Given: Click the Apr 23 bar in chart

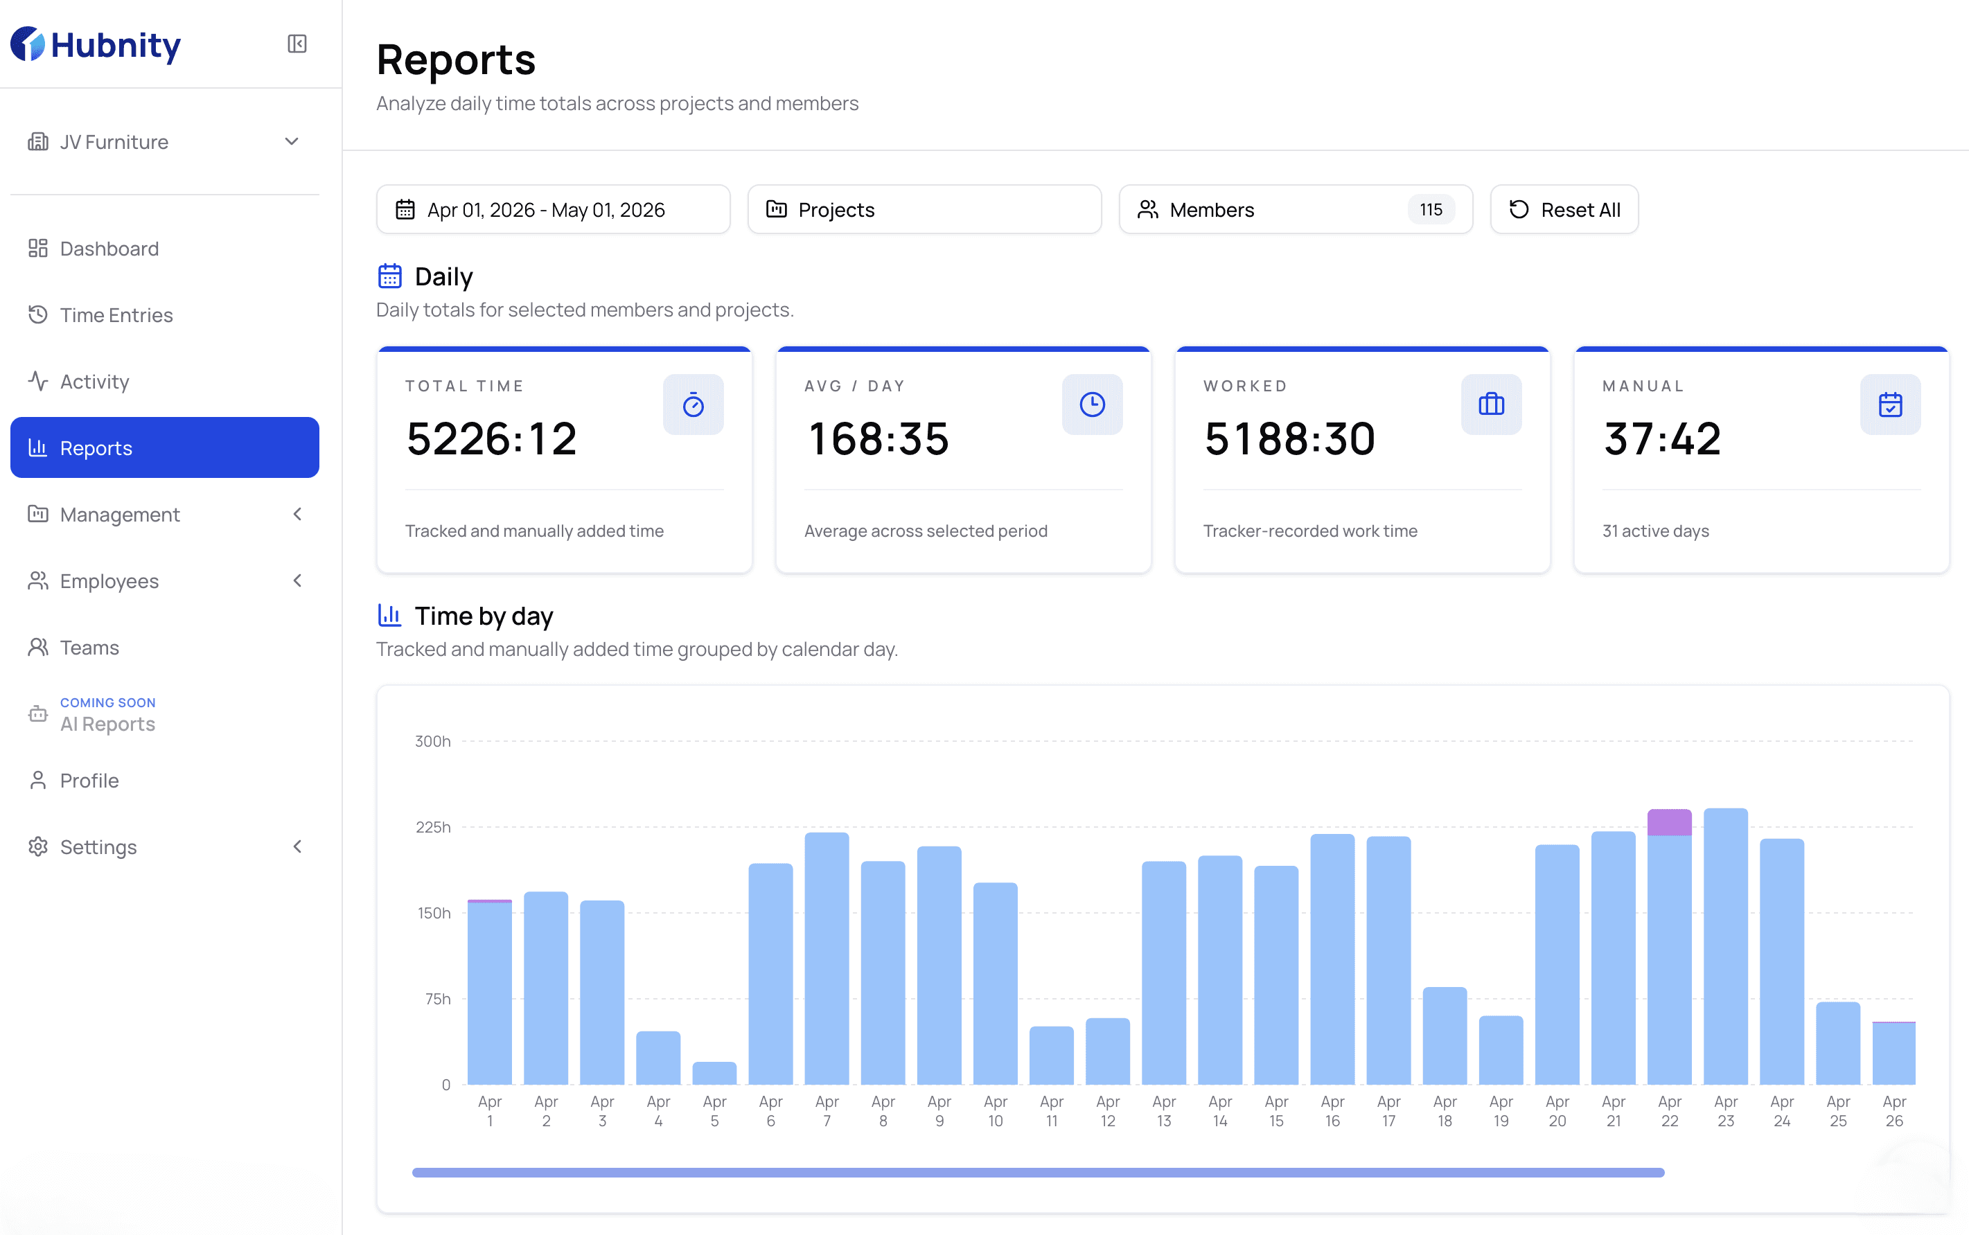Looking at the screenshot, I should pyautogui.click(x=1726, y=947).
